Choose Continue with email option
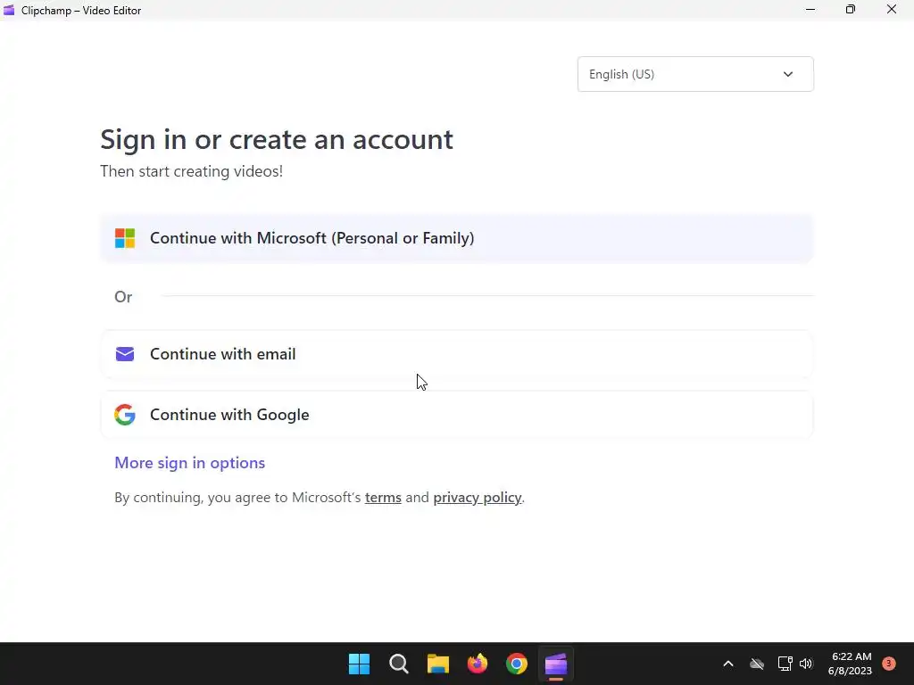The width and height of the screenshot is (914, 685). (x=456, y=354)
